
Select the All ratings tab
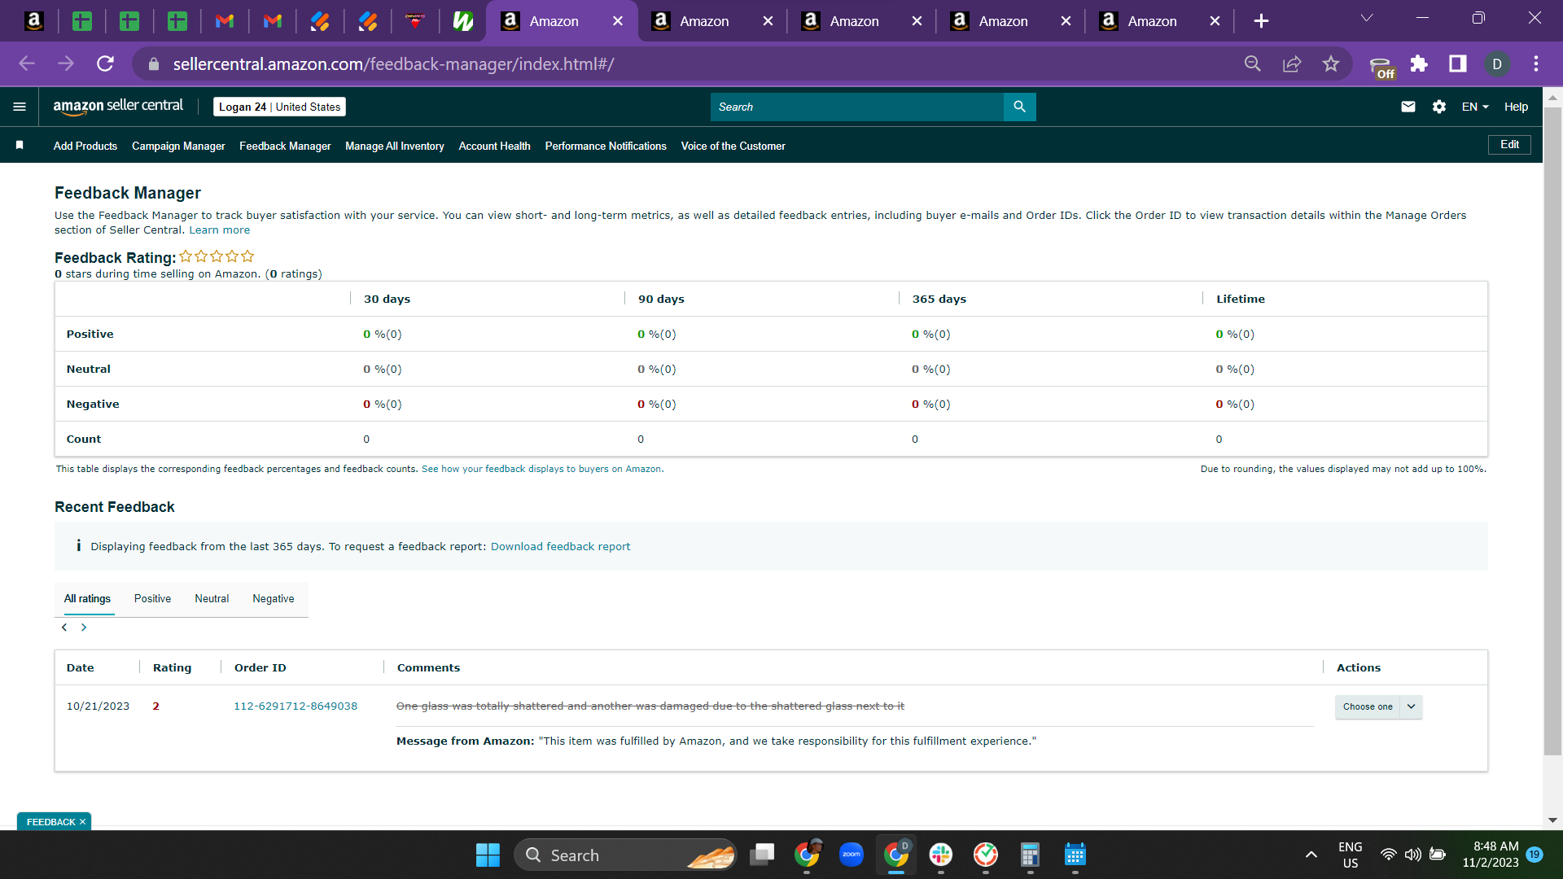tap(87, 599)
